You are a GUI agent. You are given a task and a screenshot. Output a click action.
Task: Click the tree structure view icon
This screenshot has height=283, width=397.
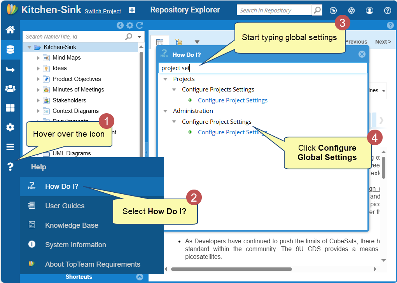point(179,42)
